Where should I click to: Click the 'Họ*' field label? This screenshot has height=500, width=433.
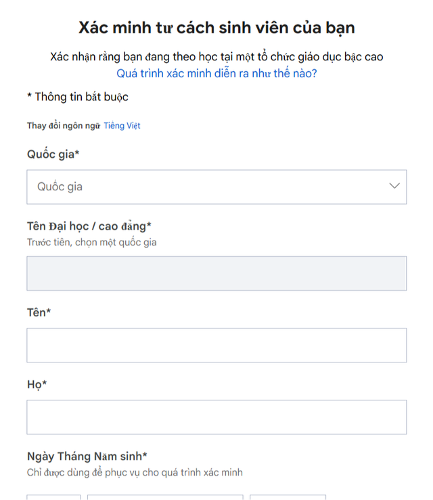37,384
